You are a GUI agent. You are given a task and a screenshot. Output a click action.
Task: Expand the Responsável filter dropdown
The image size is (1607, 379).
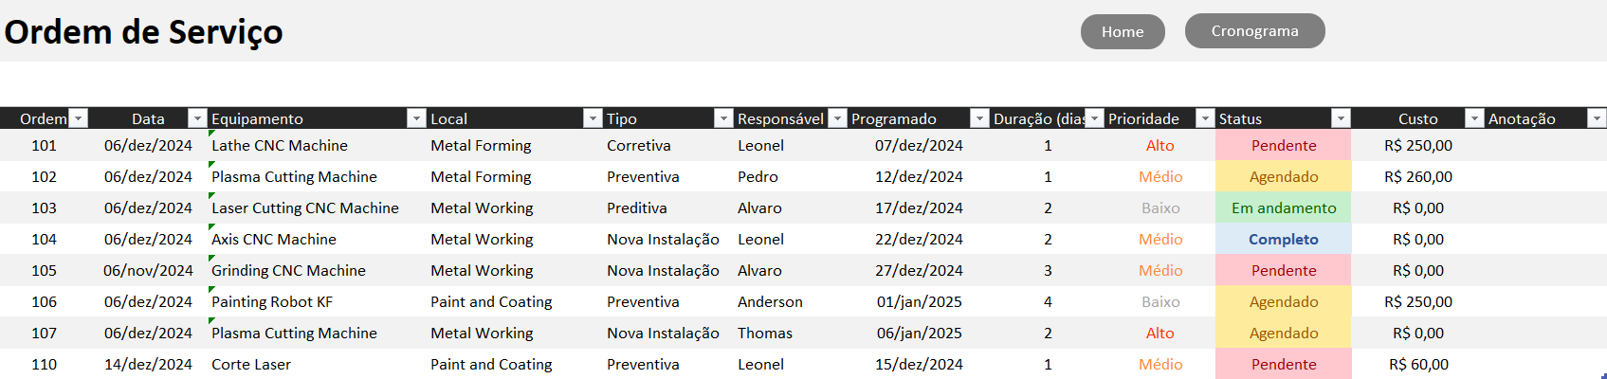[837, 118]
